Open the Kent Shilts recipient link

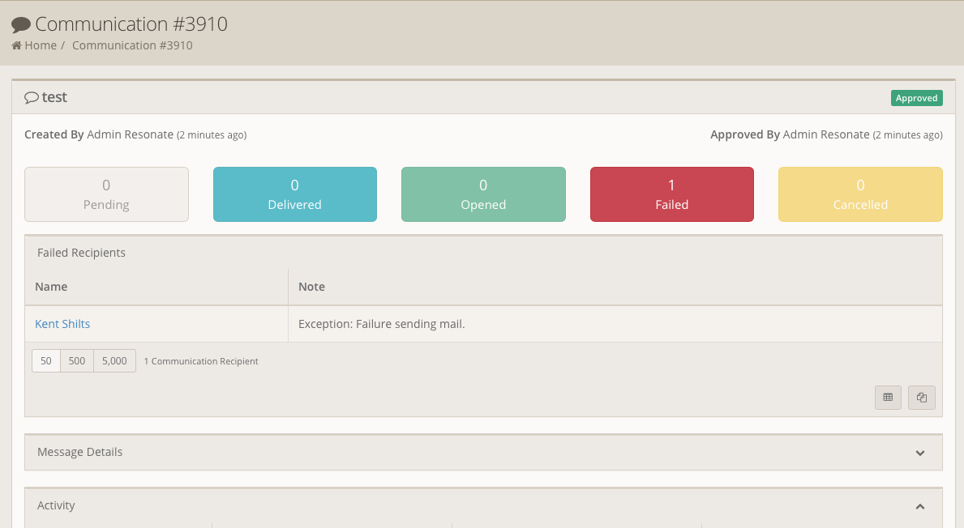62,324
